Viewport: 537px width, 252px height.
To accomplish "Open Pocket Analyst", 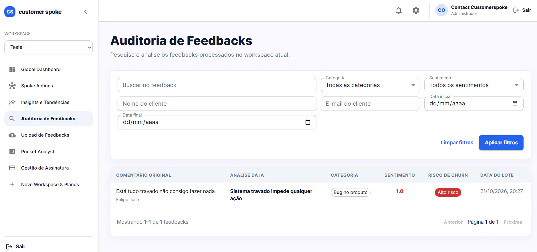I will [48, 151].
